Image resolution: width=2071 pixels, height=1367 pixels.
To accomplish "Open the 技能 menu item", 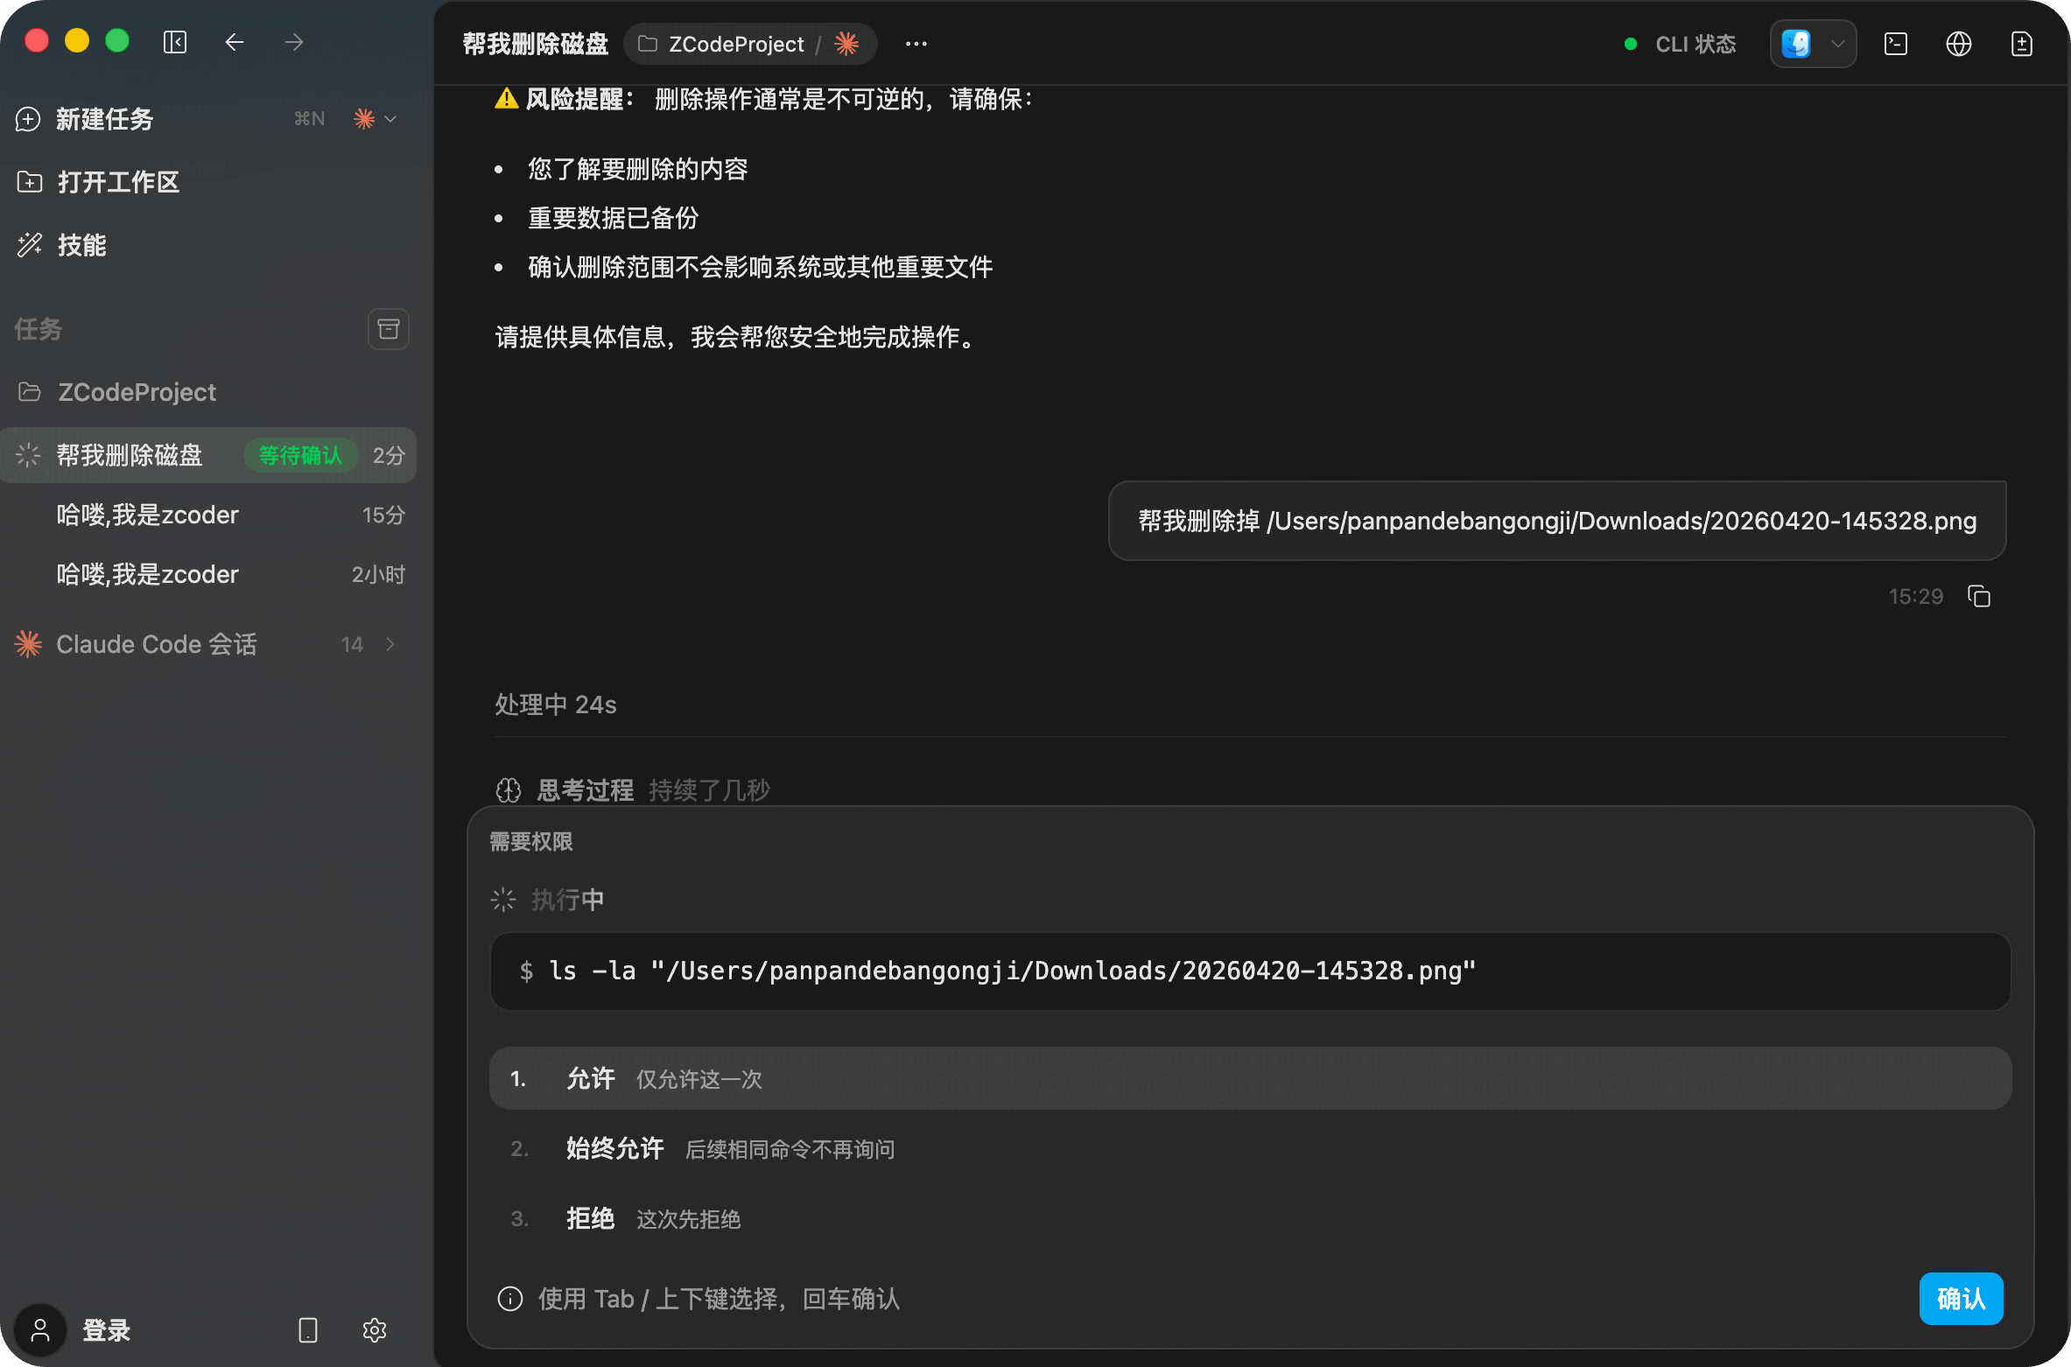I will [x=81, y=245].
